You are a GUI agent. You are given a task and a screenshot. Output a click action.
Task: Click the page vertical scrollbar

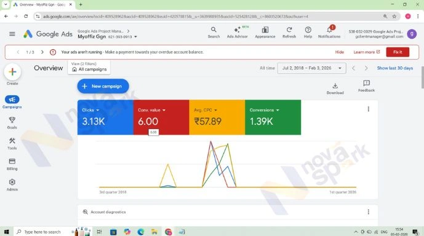click(422, 77)
